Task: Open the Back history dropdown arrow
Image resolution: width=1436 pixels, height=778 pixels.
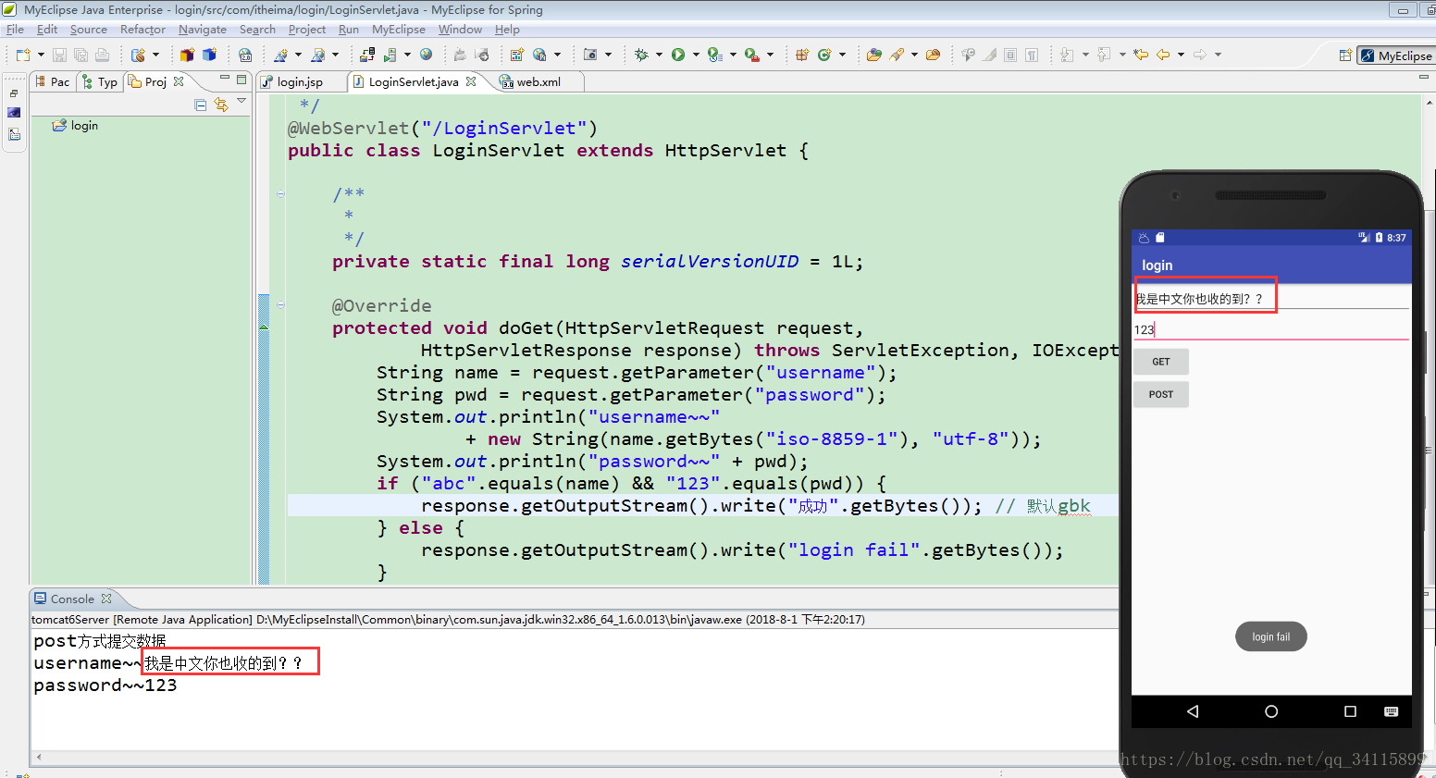Action: point(1181,56)
